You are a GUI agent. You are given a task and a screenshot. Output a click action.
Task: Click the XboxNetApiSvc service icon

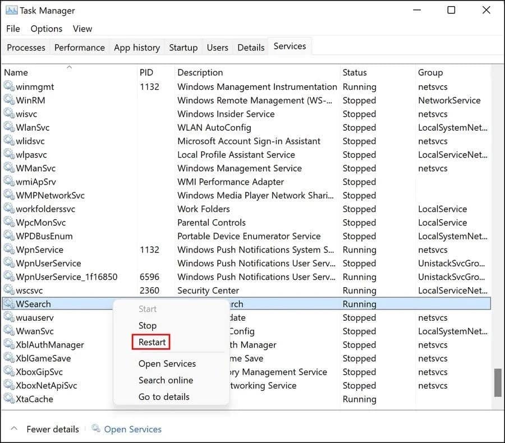pos(9,385)
